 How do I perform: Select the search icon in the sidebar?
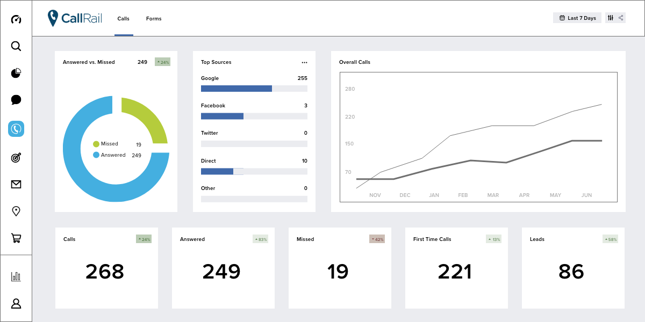click(16, 46)
